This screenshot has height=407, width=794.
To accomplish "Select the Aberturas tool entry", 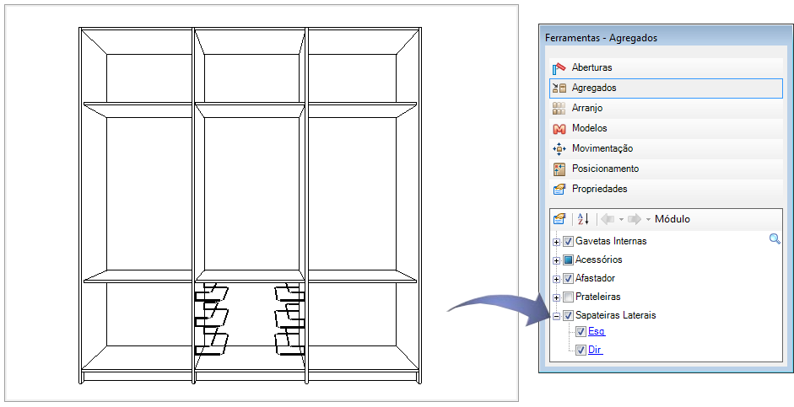I will click(x=666, y=67).
